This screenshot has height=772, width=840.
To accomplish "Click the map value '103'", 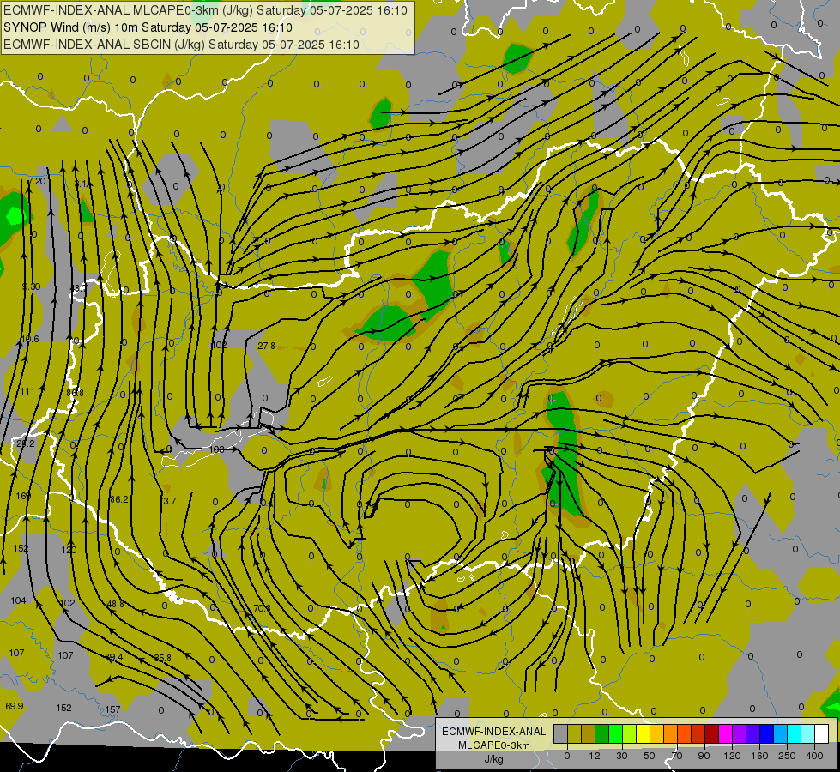I will (216, 449).
